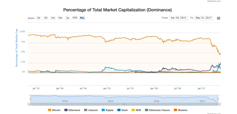The image size is (237, 114).
Task: Toggle Bitcoin series in legend
Action: click(54, 110)
